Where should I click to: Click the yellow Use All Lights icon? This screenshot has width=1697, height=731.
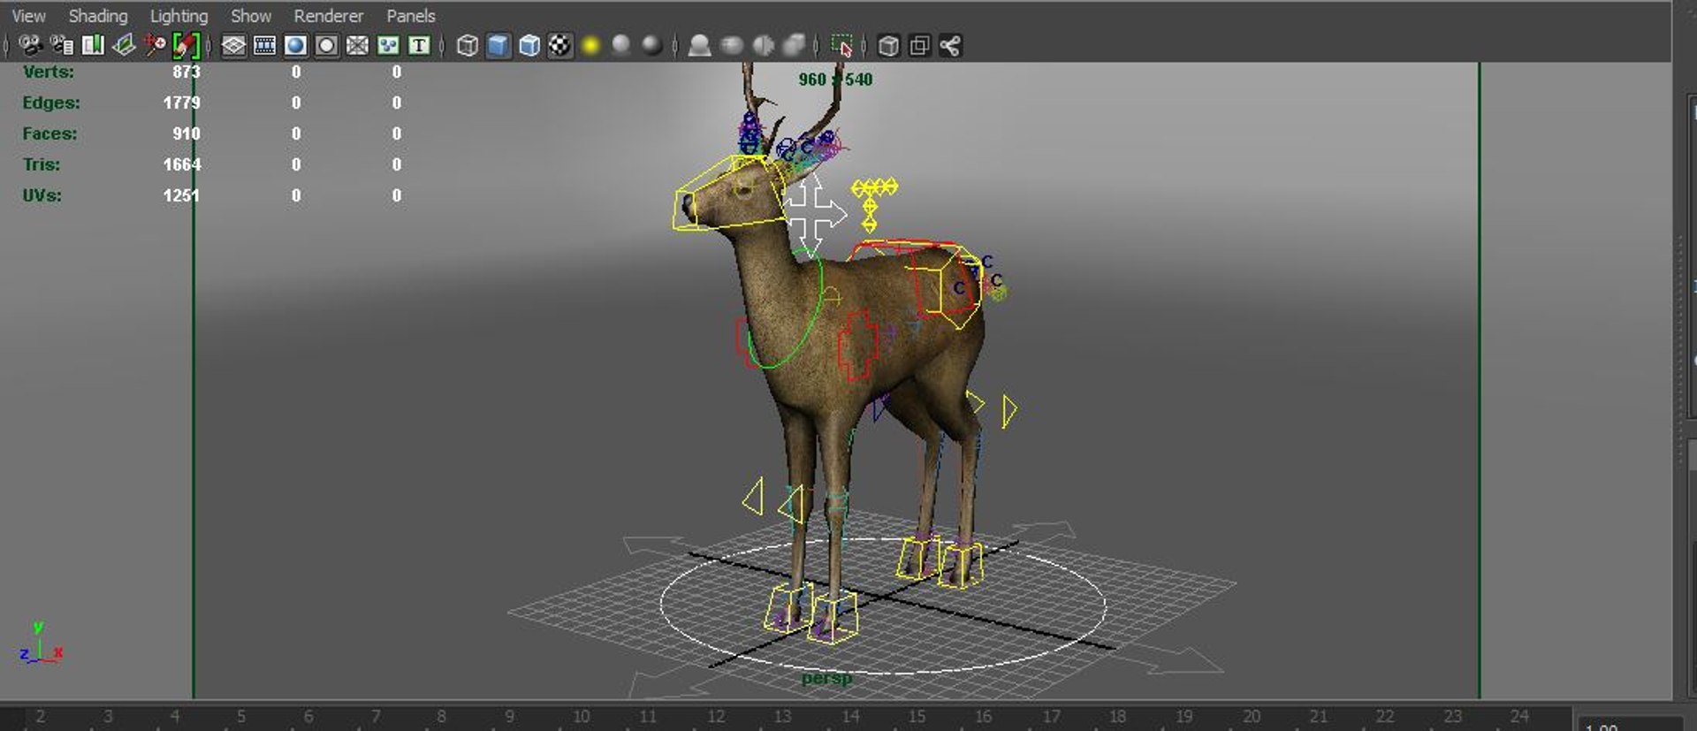click(x=590, y=45)
